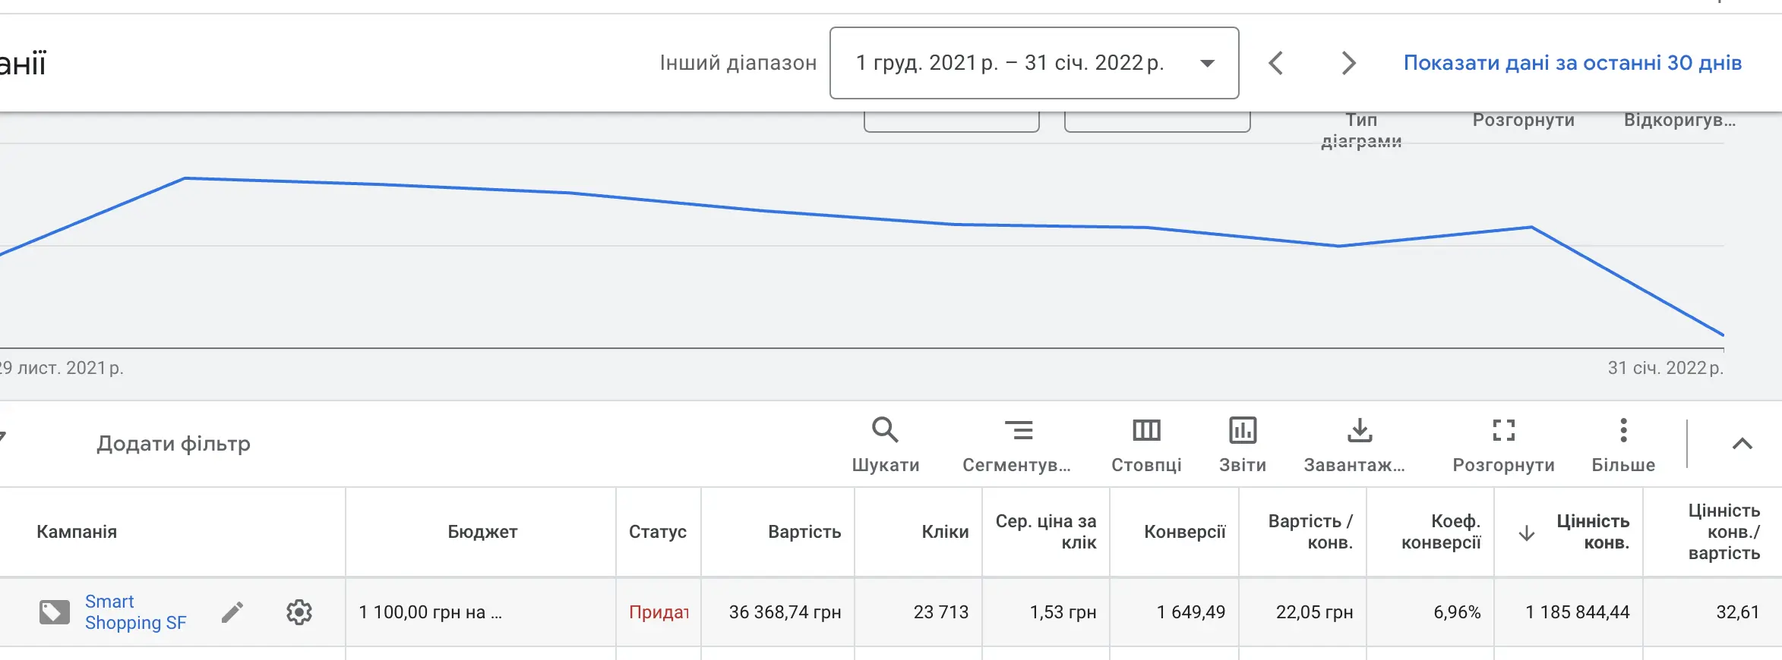The height and width of the screenshot is (660, 1782).
Task: Open the More (Більше) three-dot menu
Action: pos(1623,431)
